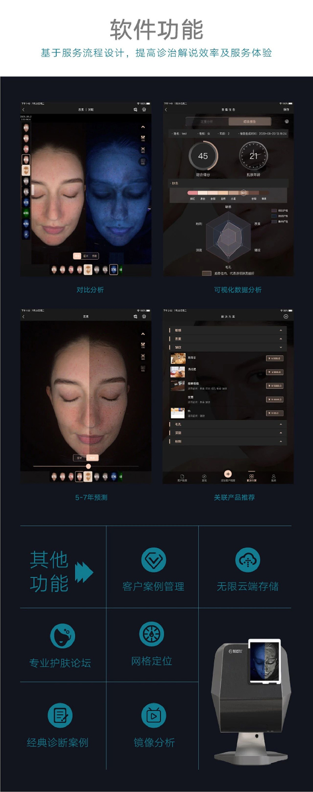Select the 网格定位 grid wheel icon
This screenshot has width=313, height=792.
pyautogui.click(x=152, y=634)
